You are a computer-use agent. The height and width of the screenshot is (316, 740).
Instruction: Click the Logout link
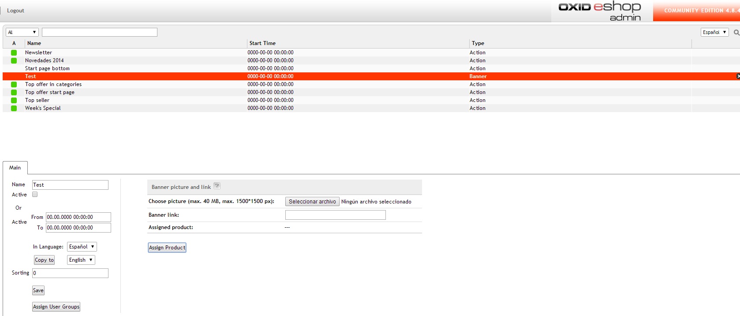point(15,11)
